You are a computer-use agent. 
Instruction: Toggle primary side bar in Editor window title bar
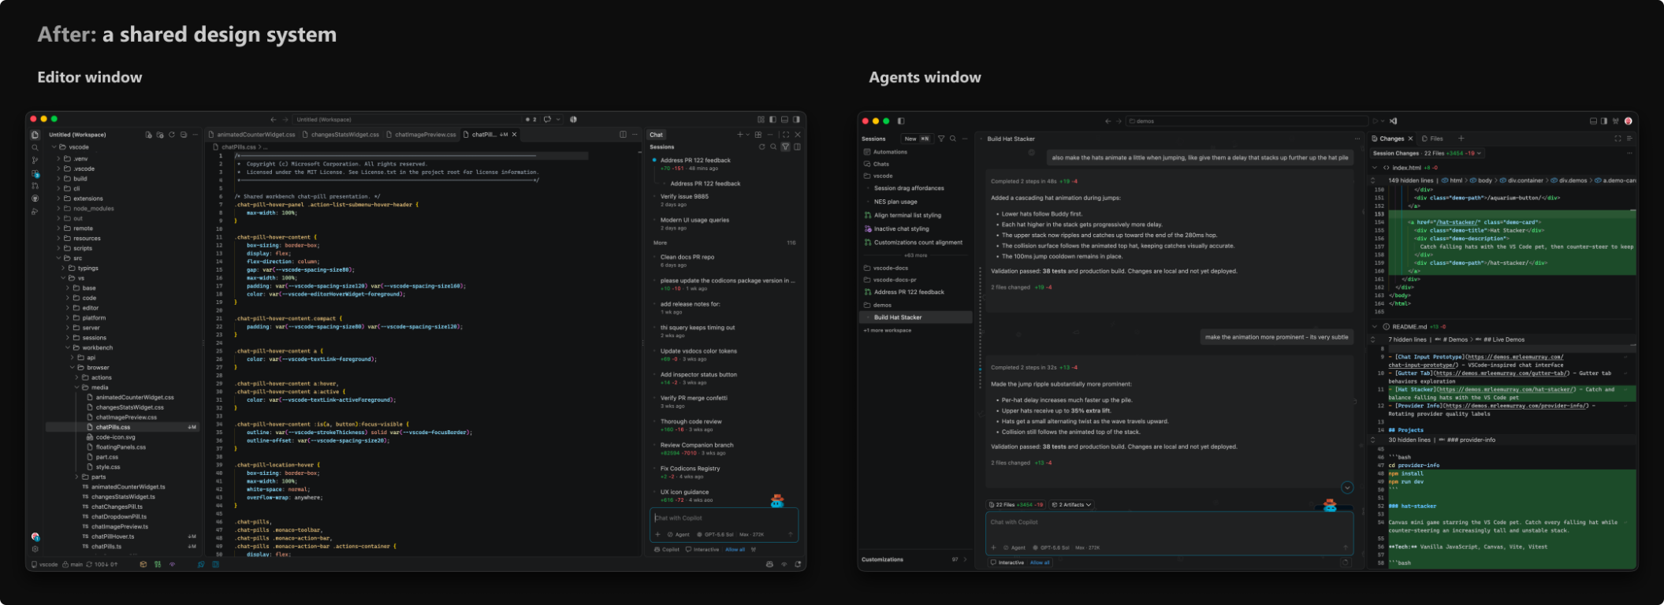click(772, 120)
